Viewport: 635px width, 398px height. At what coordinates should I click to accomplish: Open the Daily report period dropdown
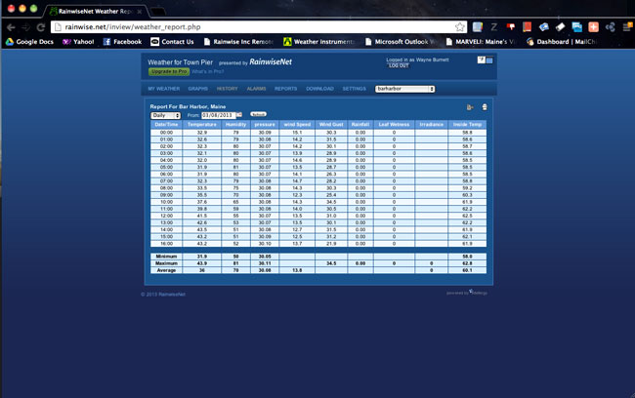click(165, 115)
